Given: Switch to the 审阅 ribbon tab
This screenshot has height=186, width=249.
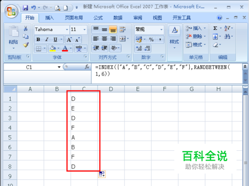Looking at the screenshot, I should 137,18.
